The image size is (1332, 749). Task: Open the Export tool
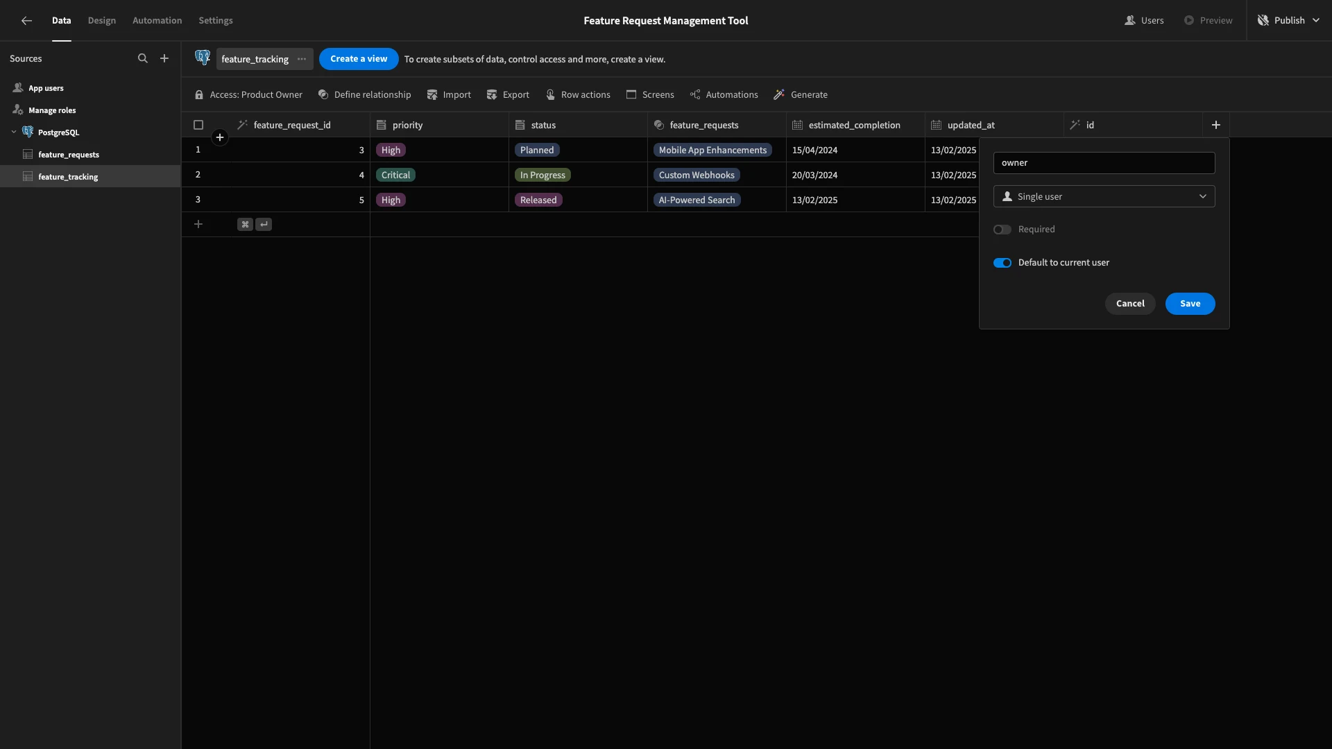click(x=508, y=95)
